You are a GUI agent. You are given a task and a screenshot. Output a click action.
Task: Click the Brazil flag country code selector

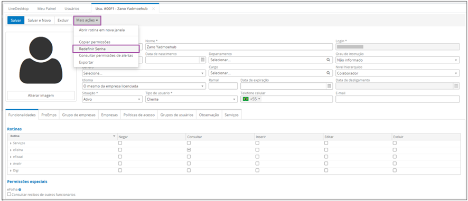pos(251,99)
